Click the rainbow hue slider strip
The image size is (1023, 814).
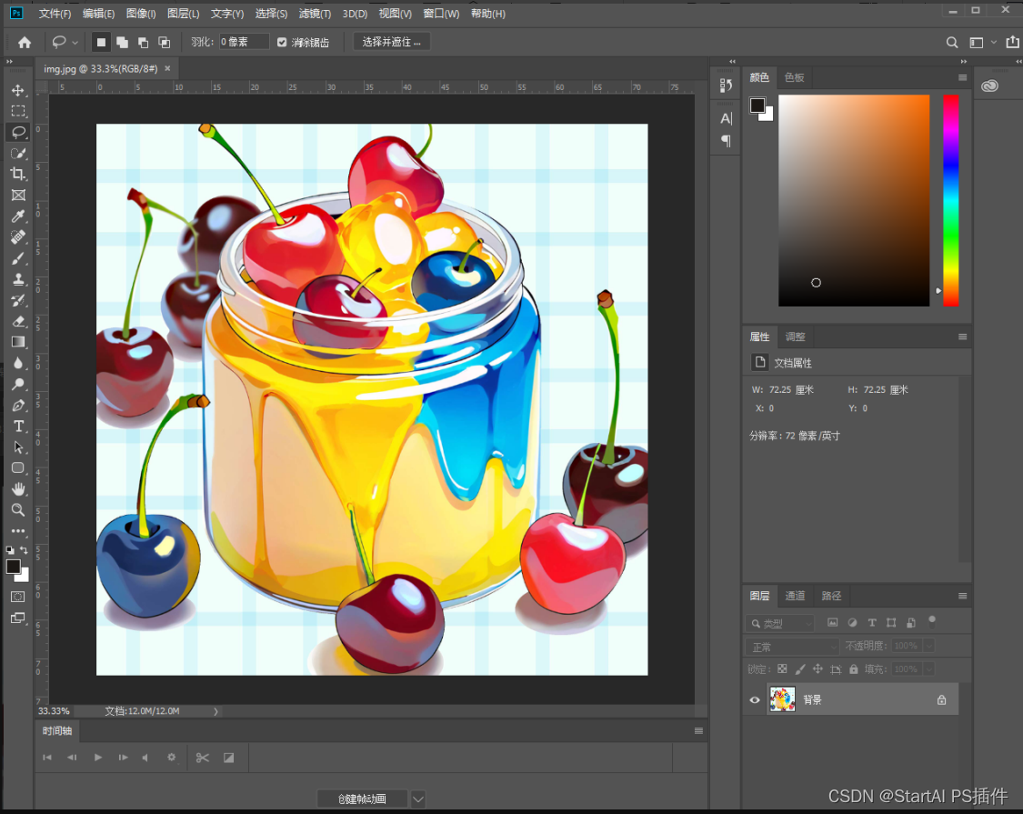[x=950, y=200]
